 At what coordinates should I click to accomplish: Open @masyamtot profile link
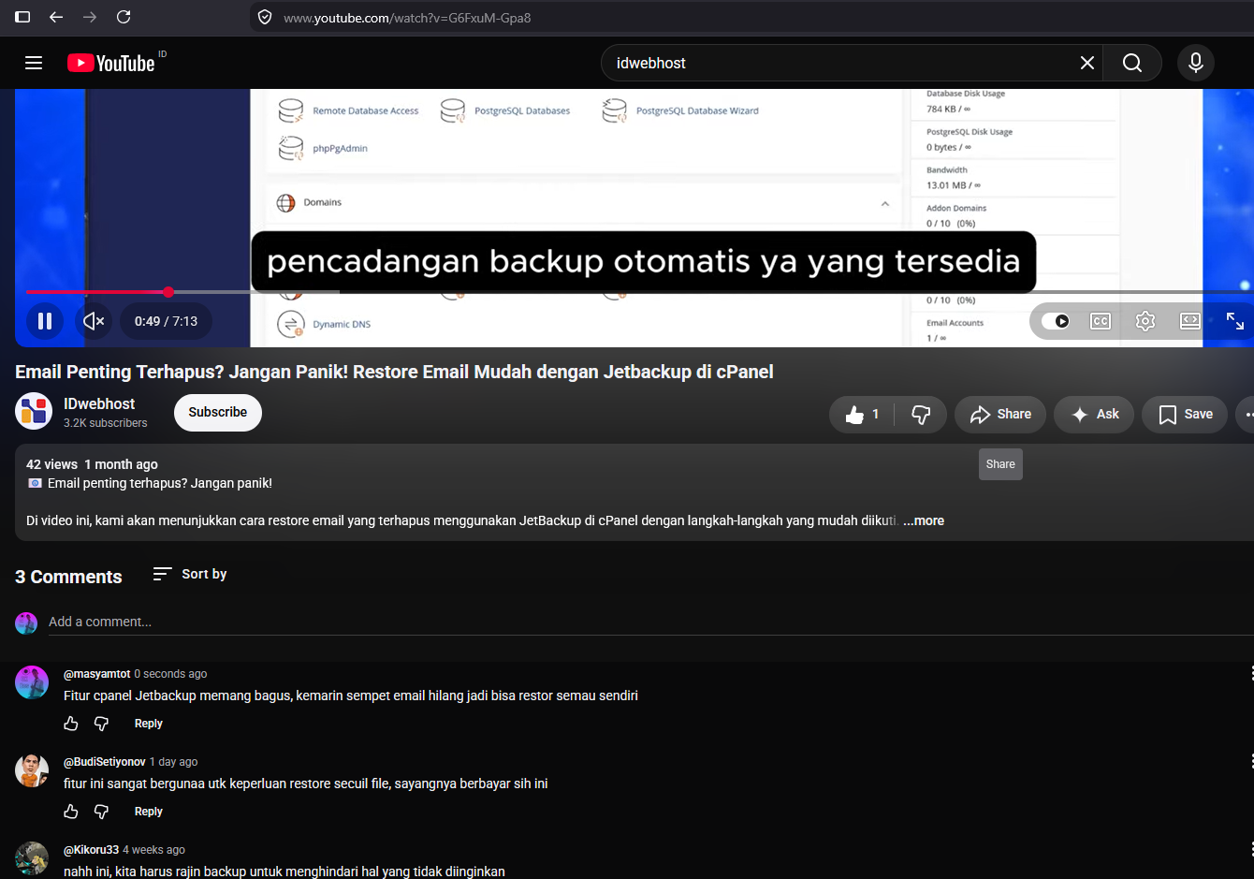[x=96, y=674]
